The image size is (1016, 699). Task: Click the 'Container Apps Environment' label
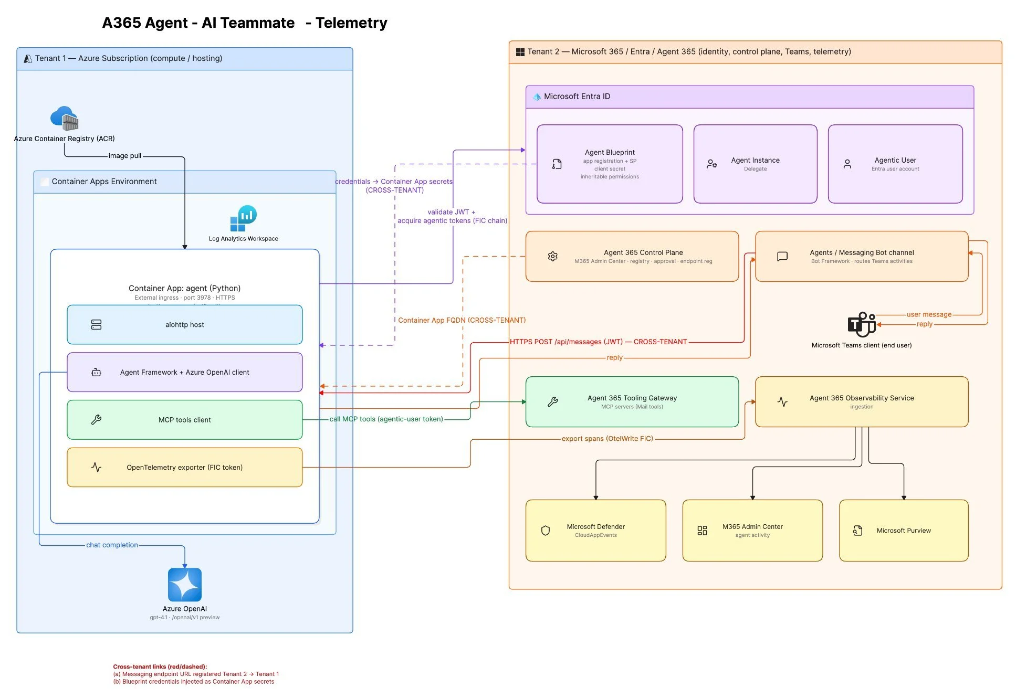(x=104, y=182)
